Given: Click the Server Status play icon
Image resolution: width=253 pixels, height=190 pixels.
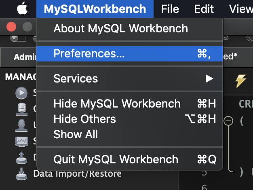Looking at the screenshot, I should (21, 93).
